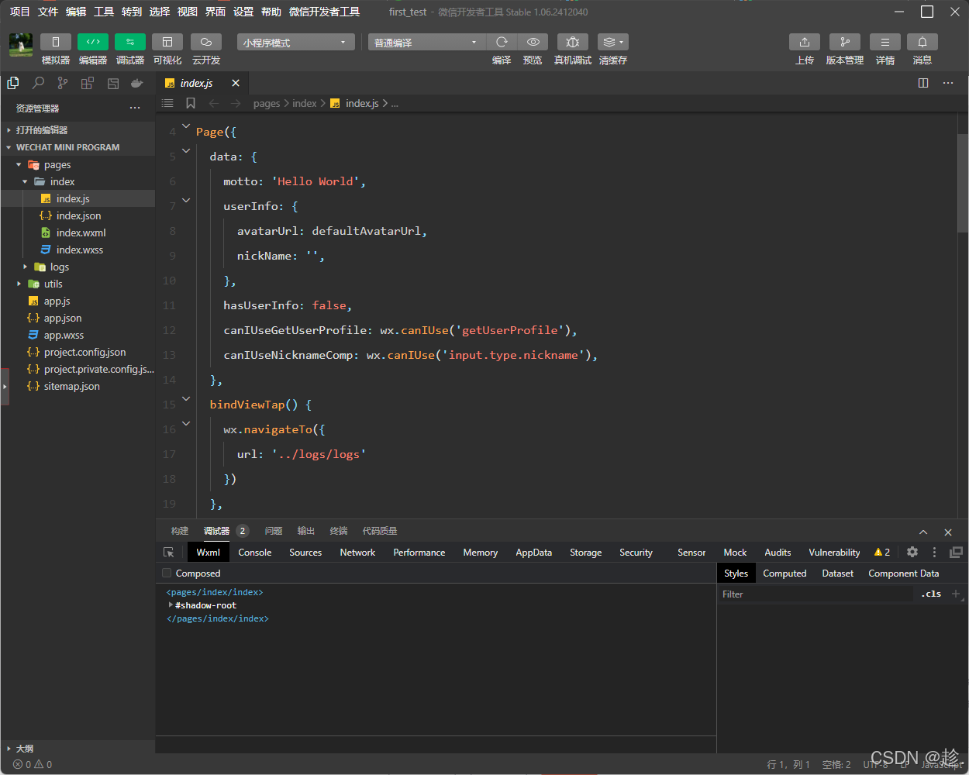The image size is (969, 775).
Task: Click the 模拟器 simulator toolbar icon
Action: tap(55, 42)
